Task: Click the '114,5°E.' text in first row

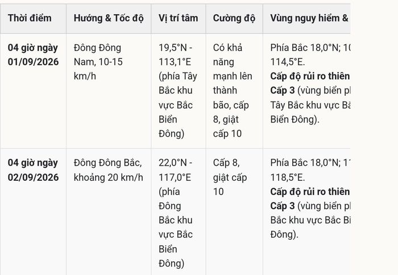Action: (288, 62)
